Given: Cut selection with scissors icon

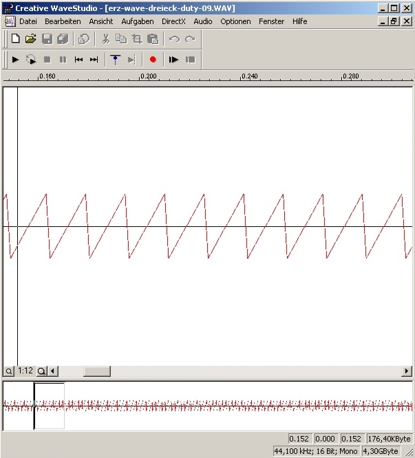Looking at the screenshot, I should point(106,39).
